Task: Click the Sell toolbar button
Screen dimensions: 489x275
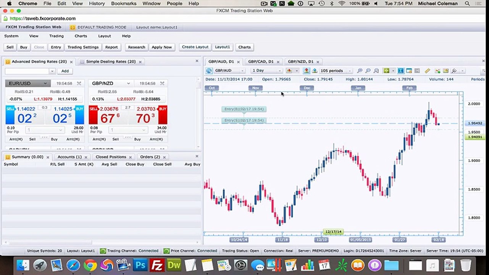Action: tap(10, 47)
